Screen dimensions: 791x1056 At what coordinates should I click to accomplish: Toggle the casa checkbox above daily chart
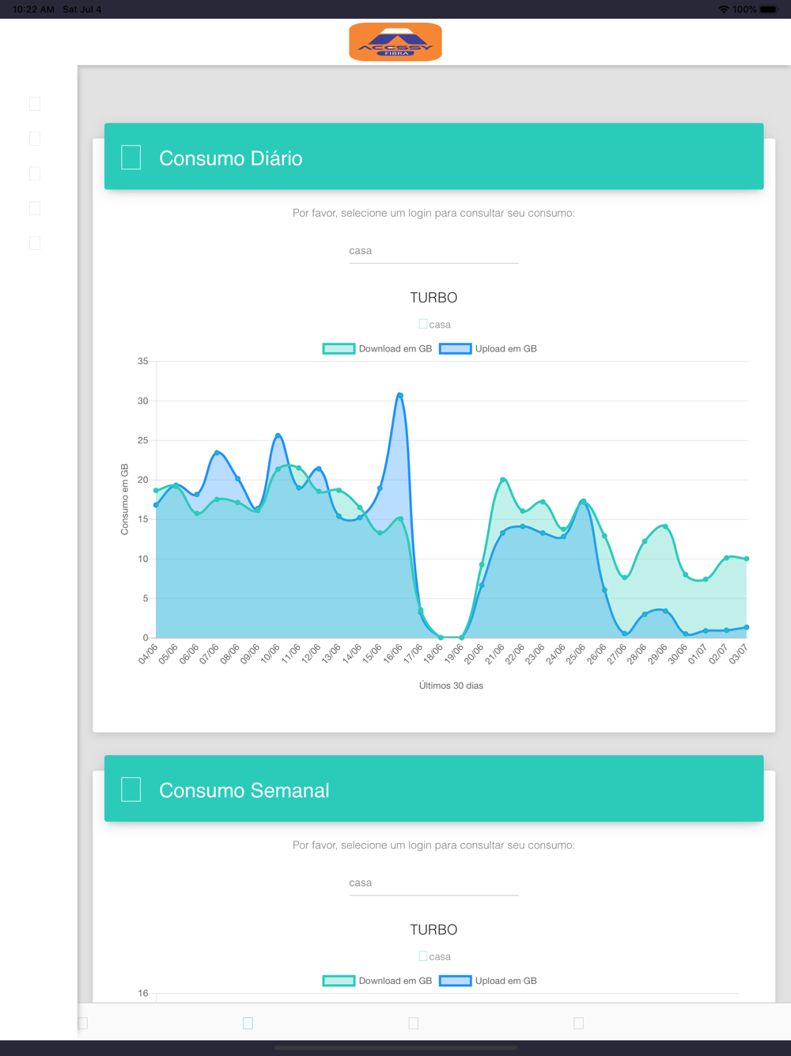(x=423, y=324)
